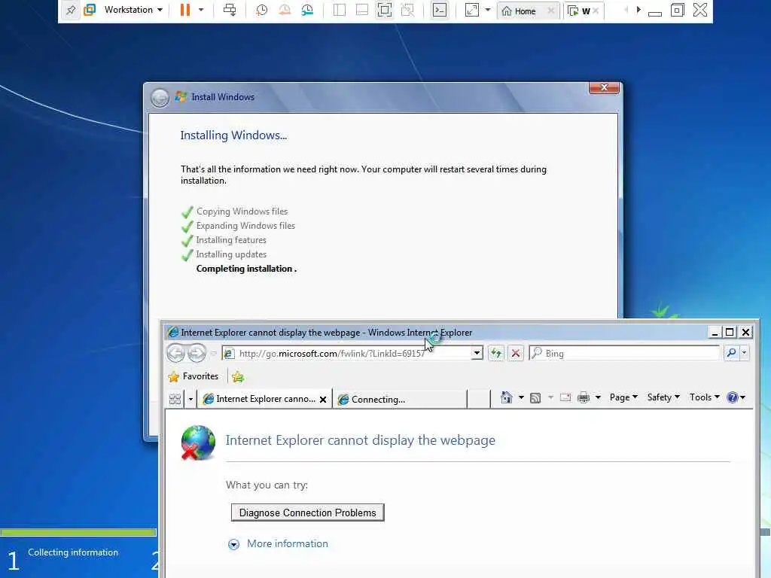Pin the VMware toolbar with the pushpin icon
The width and height of the screenshot is (771, 578).
71,10
